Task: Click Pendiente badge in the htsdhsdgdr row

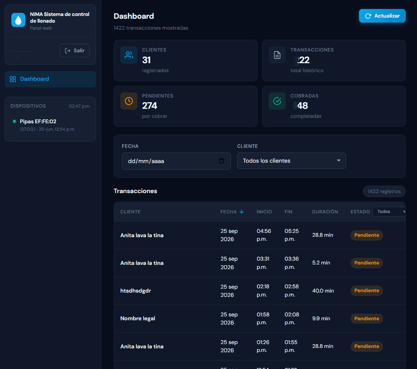Action: (x=366, y=291)
